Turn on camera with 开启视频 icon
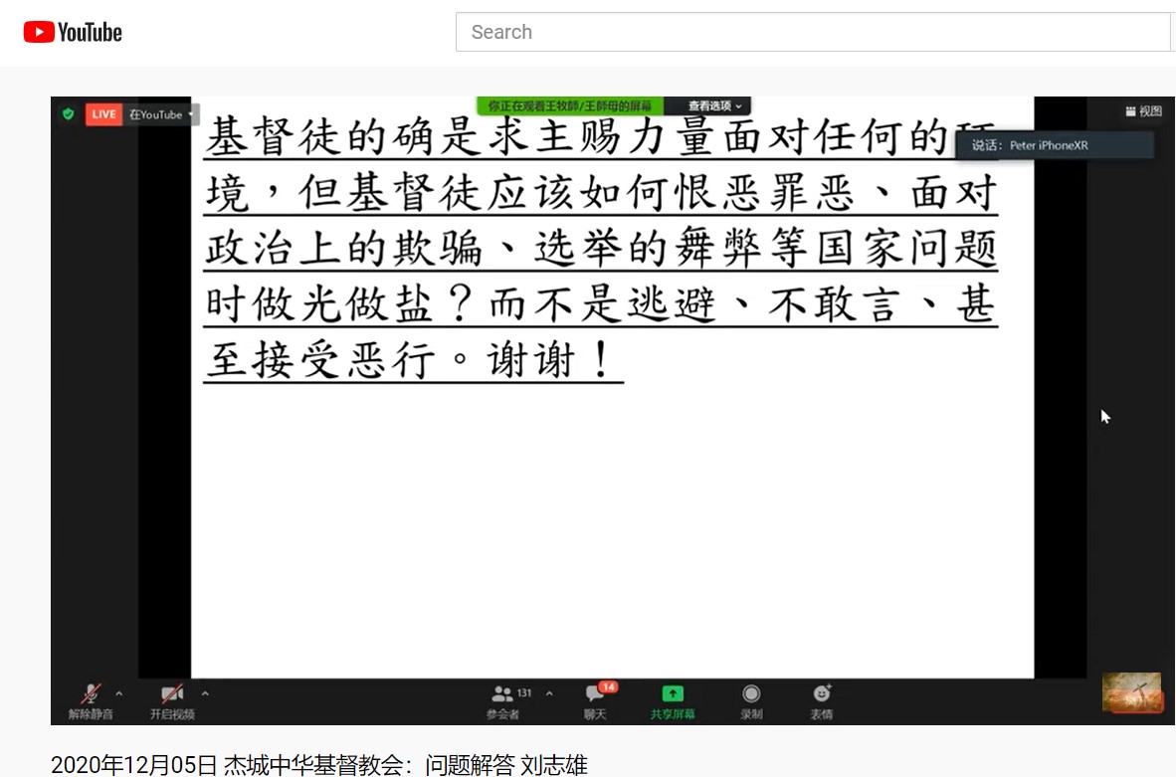Screen dimensions: 1176x777 point(172,694)
